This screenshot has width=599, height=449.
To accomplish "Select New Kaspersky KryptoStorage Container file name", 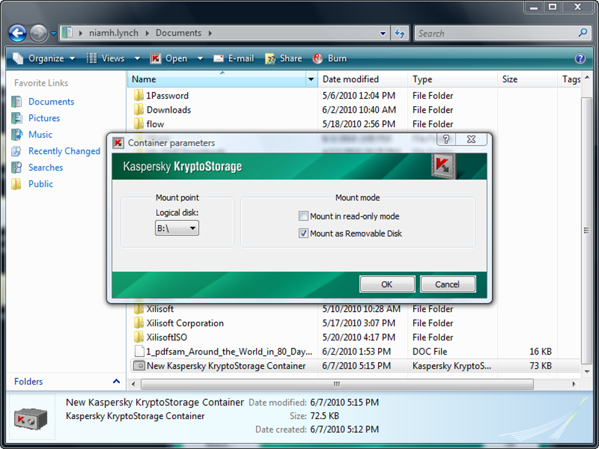I will coord(226,366).
